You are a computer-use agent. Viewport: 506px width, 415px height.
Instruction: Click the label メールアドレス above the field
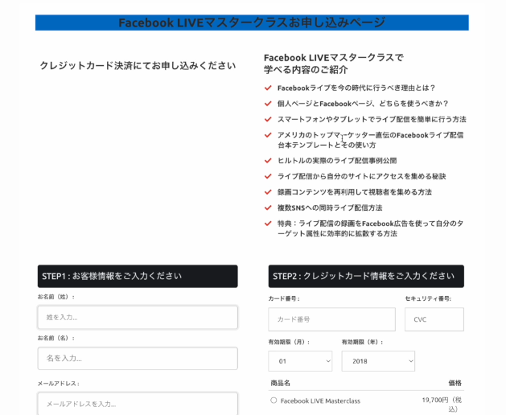point(59,384)
